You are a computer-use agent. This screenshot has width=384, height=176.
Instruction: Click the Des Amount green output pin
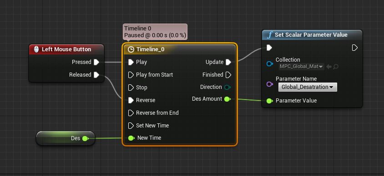pos(227,99)
